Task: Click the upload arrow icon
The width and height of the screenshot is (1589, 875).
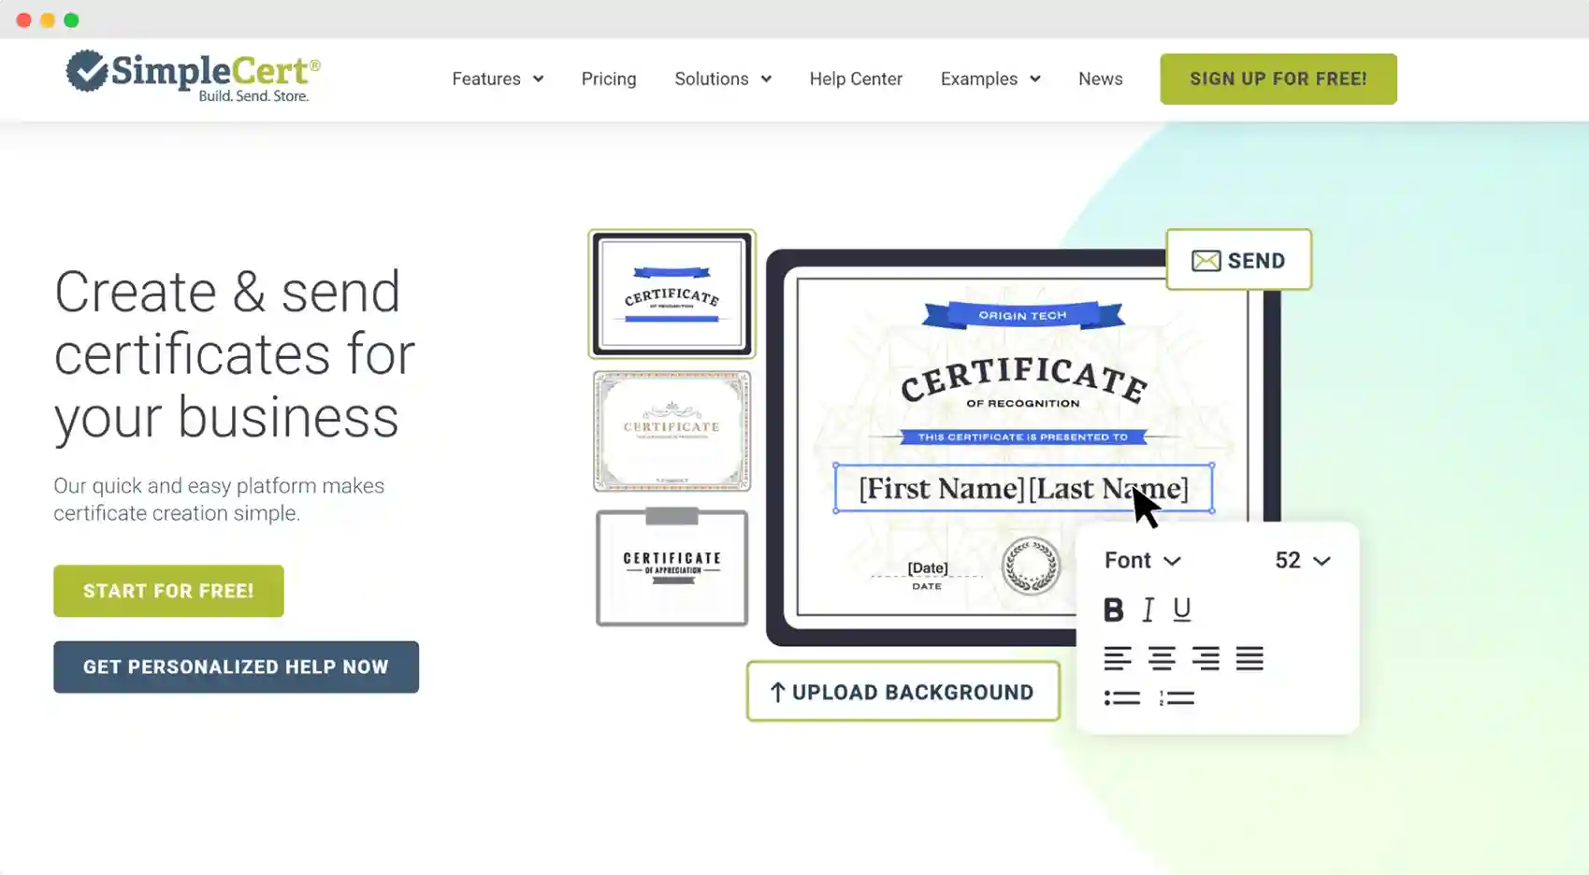Action: click(x=777, y=692)
